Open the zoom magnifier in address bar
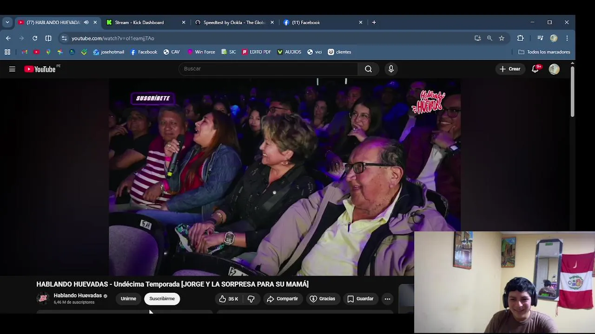Image resolution: width=595 pixels, height=334 pixels. coord(489,38)
